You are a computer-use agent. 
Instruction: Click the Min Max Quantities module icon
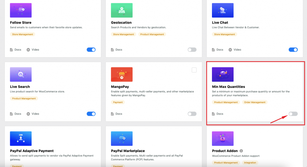pyautogui.click(x=223, y=74)
